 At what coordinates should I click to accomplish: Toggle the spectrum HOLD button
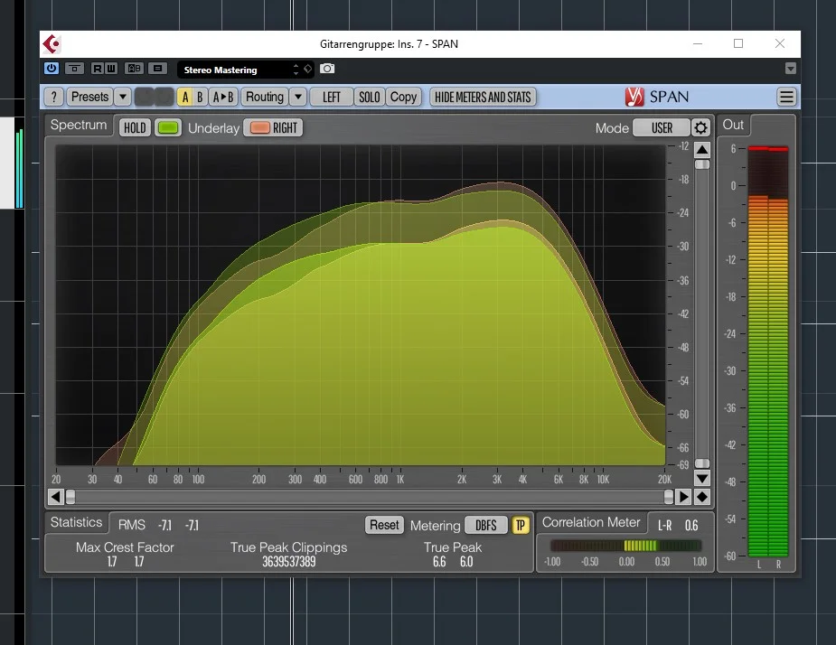click(x=135, y=128)
